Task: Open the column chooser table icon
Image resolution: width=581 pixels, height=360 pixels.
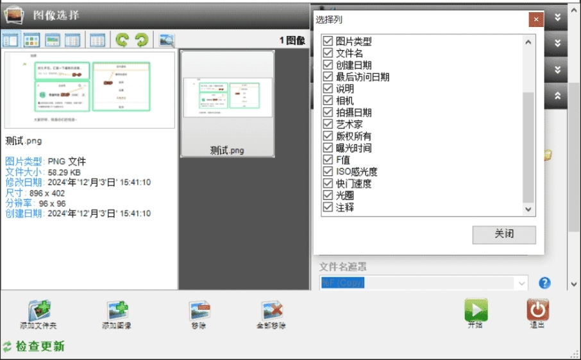Action: (x=97, y=40)
